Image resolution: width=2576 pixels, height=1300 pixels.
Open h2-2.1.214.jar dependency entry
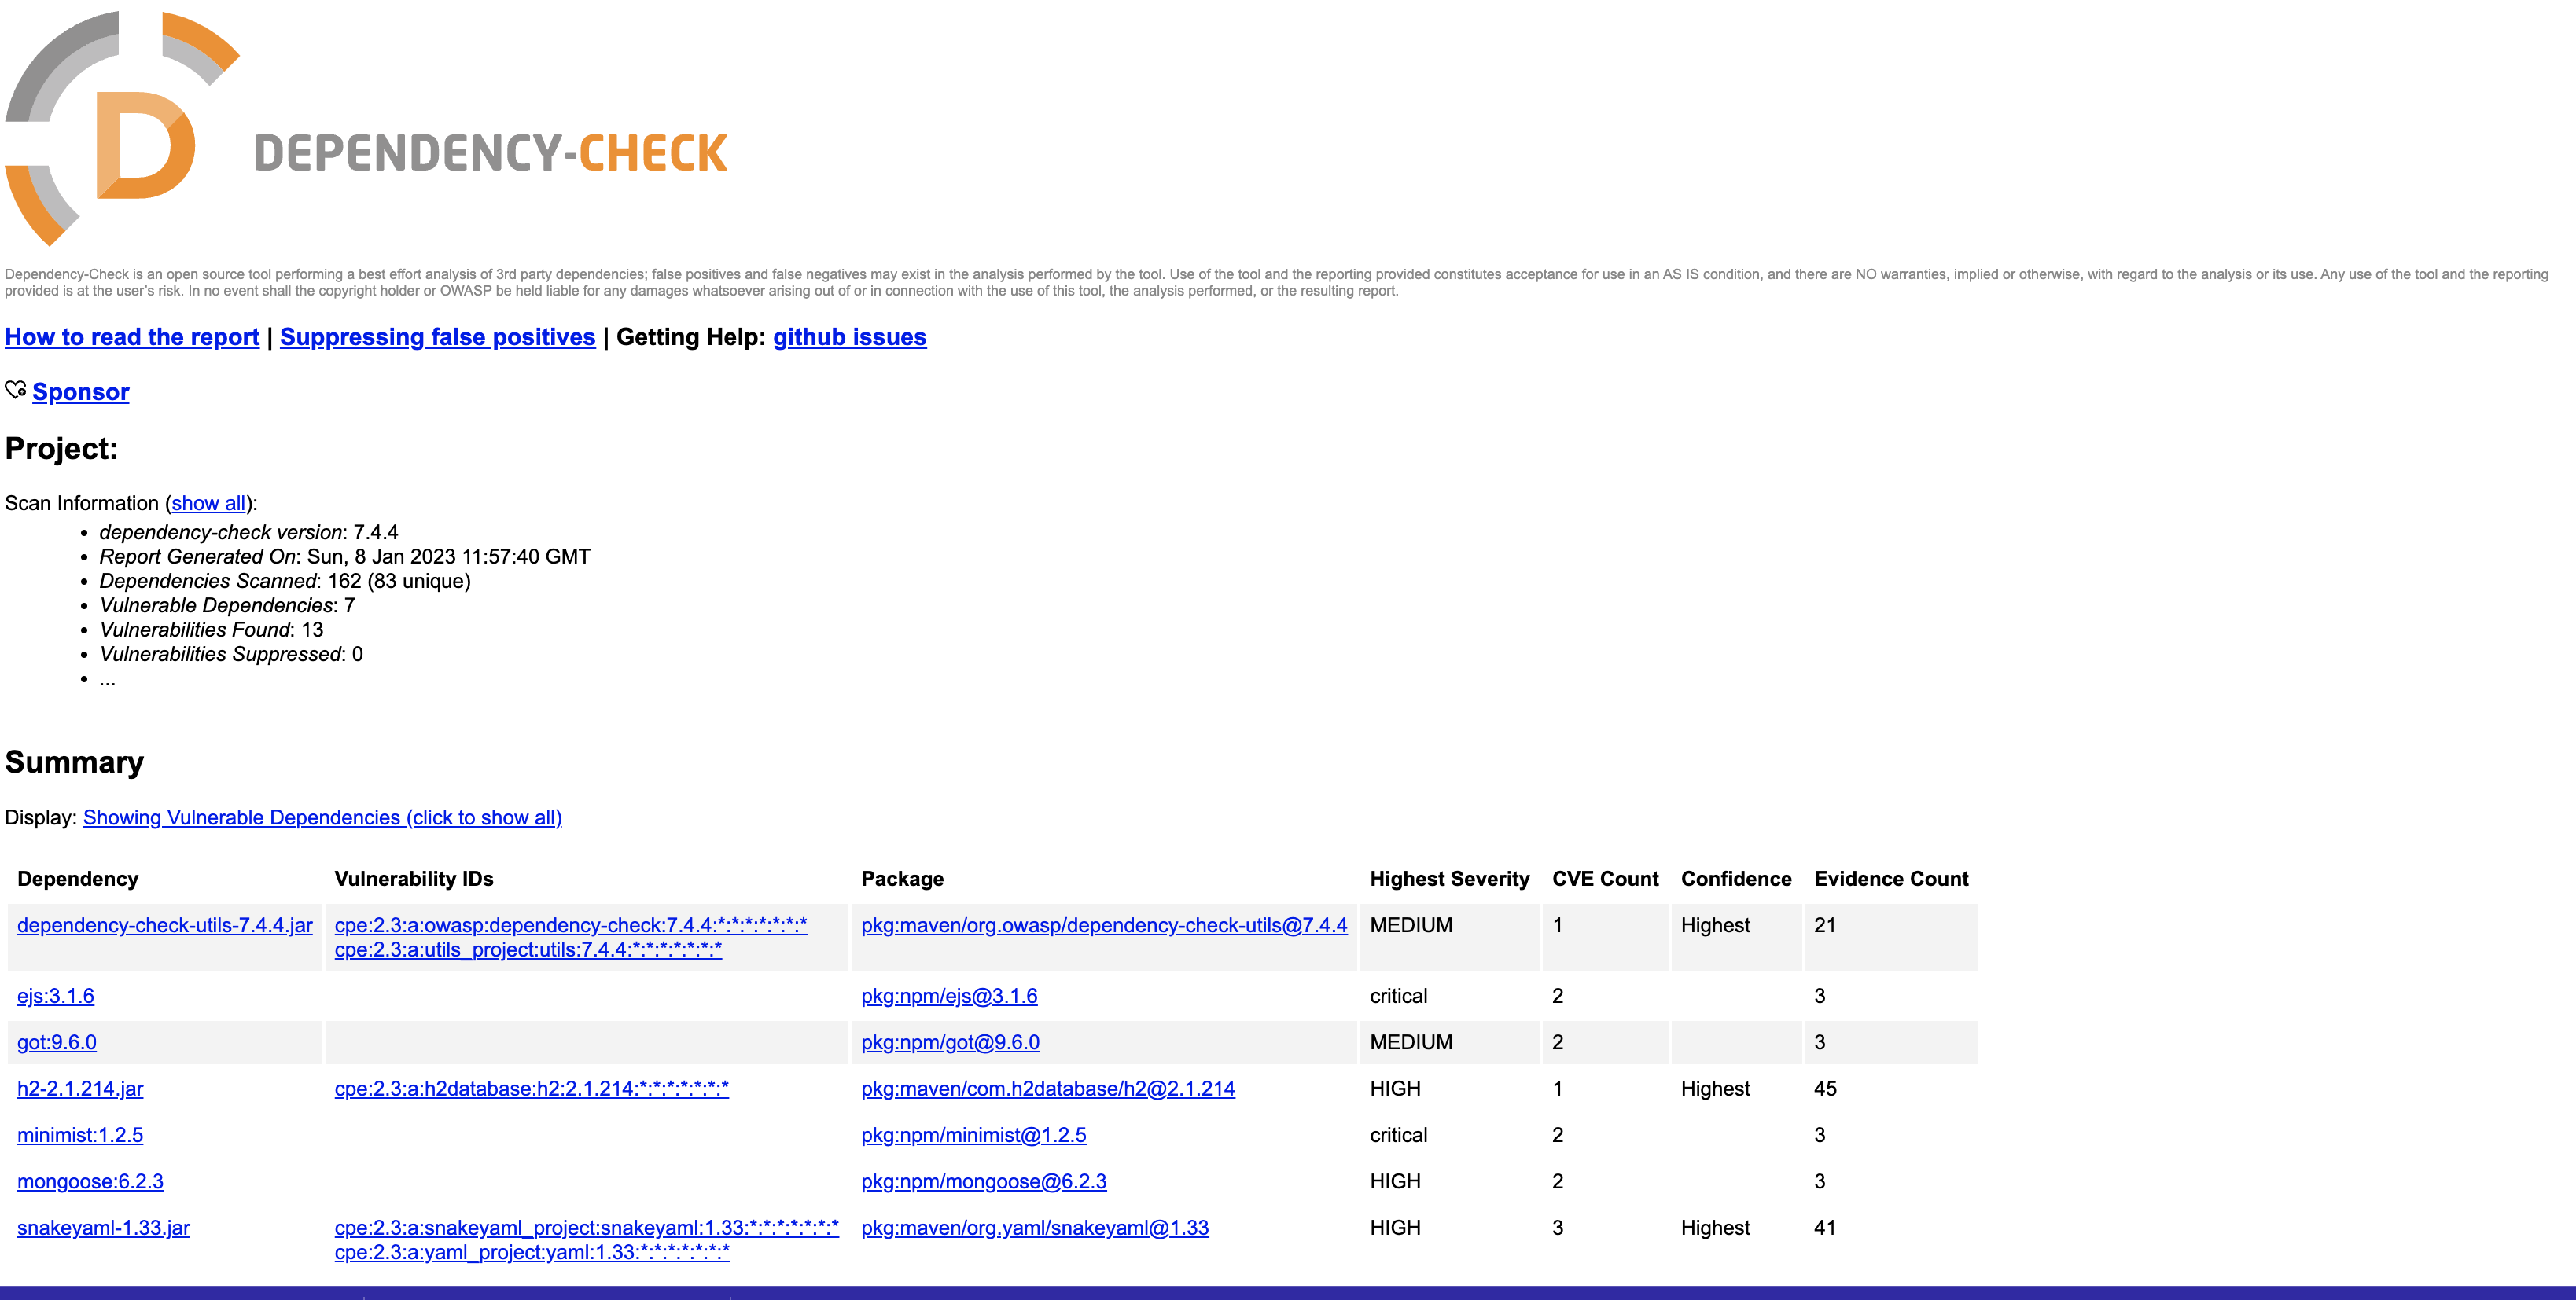pyautogui.click(x=80, y=1088)
